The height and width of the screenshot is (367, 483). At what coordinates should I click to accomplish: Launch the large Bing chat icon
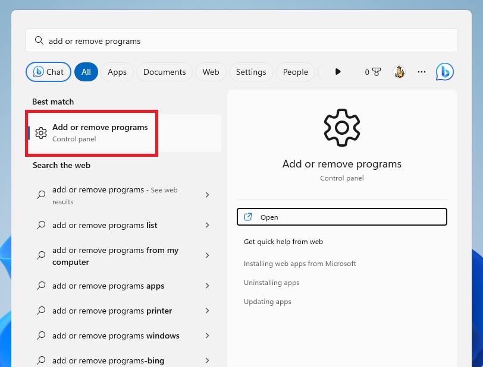click(x=445, y=72)
